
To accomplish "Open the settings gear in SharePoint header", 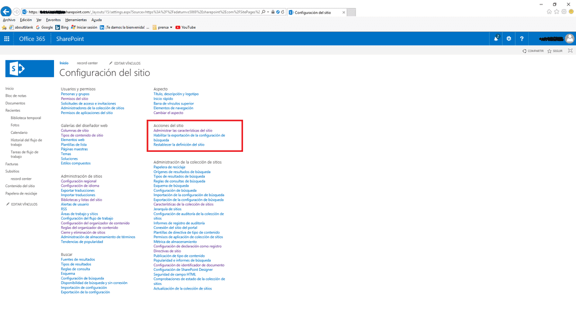I will (x=508, y=39).
